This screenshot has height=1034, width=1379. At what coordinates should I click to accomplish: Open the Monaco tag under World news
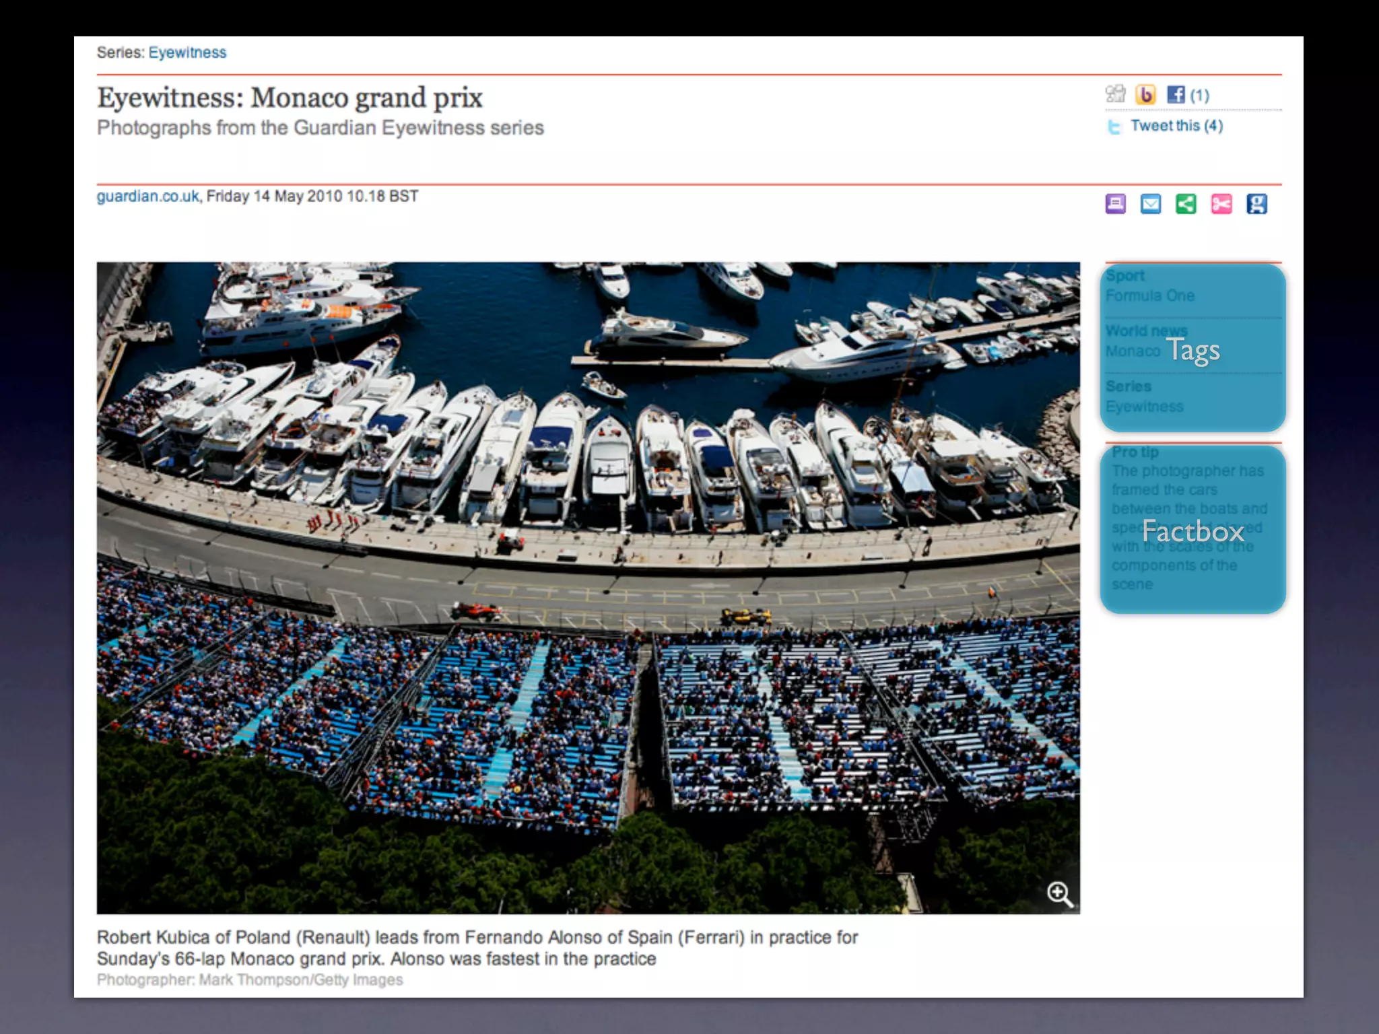pos(1133,351)
